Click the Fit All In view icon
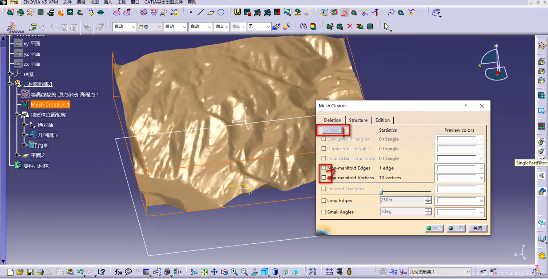Screen dimensions: 548x279 pyautogui.click(x=204, y=272)
